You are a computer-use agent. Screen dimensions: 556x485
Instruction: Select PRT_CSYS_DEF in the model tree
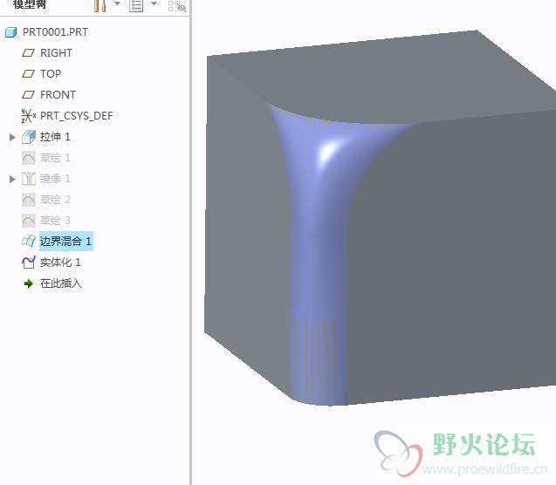click(77, 116)
